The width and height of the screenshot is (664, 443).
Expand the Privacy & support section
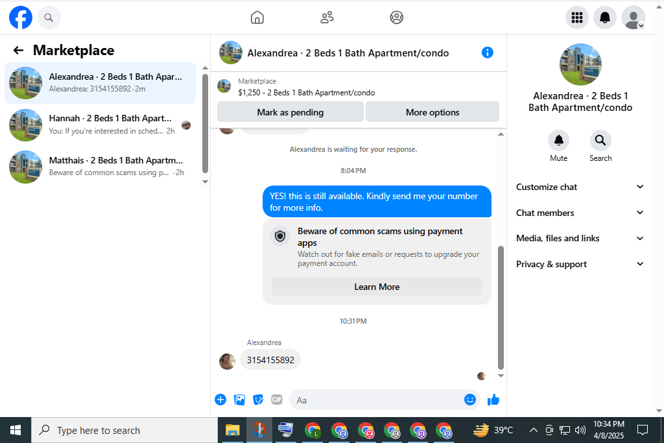coord(580,264)
